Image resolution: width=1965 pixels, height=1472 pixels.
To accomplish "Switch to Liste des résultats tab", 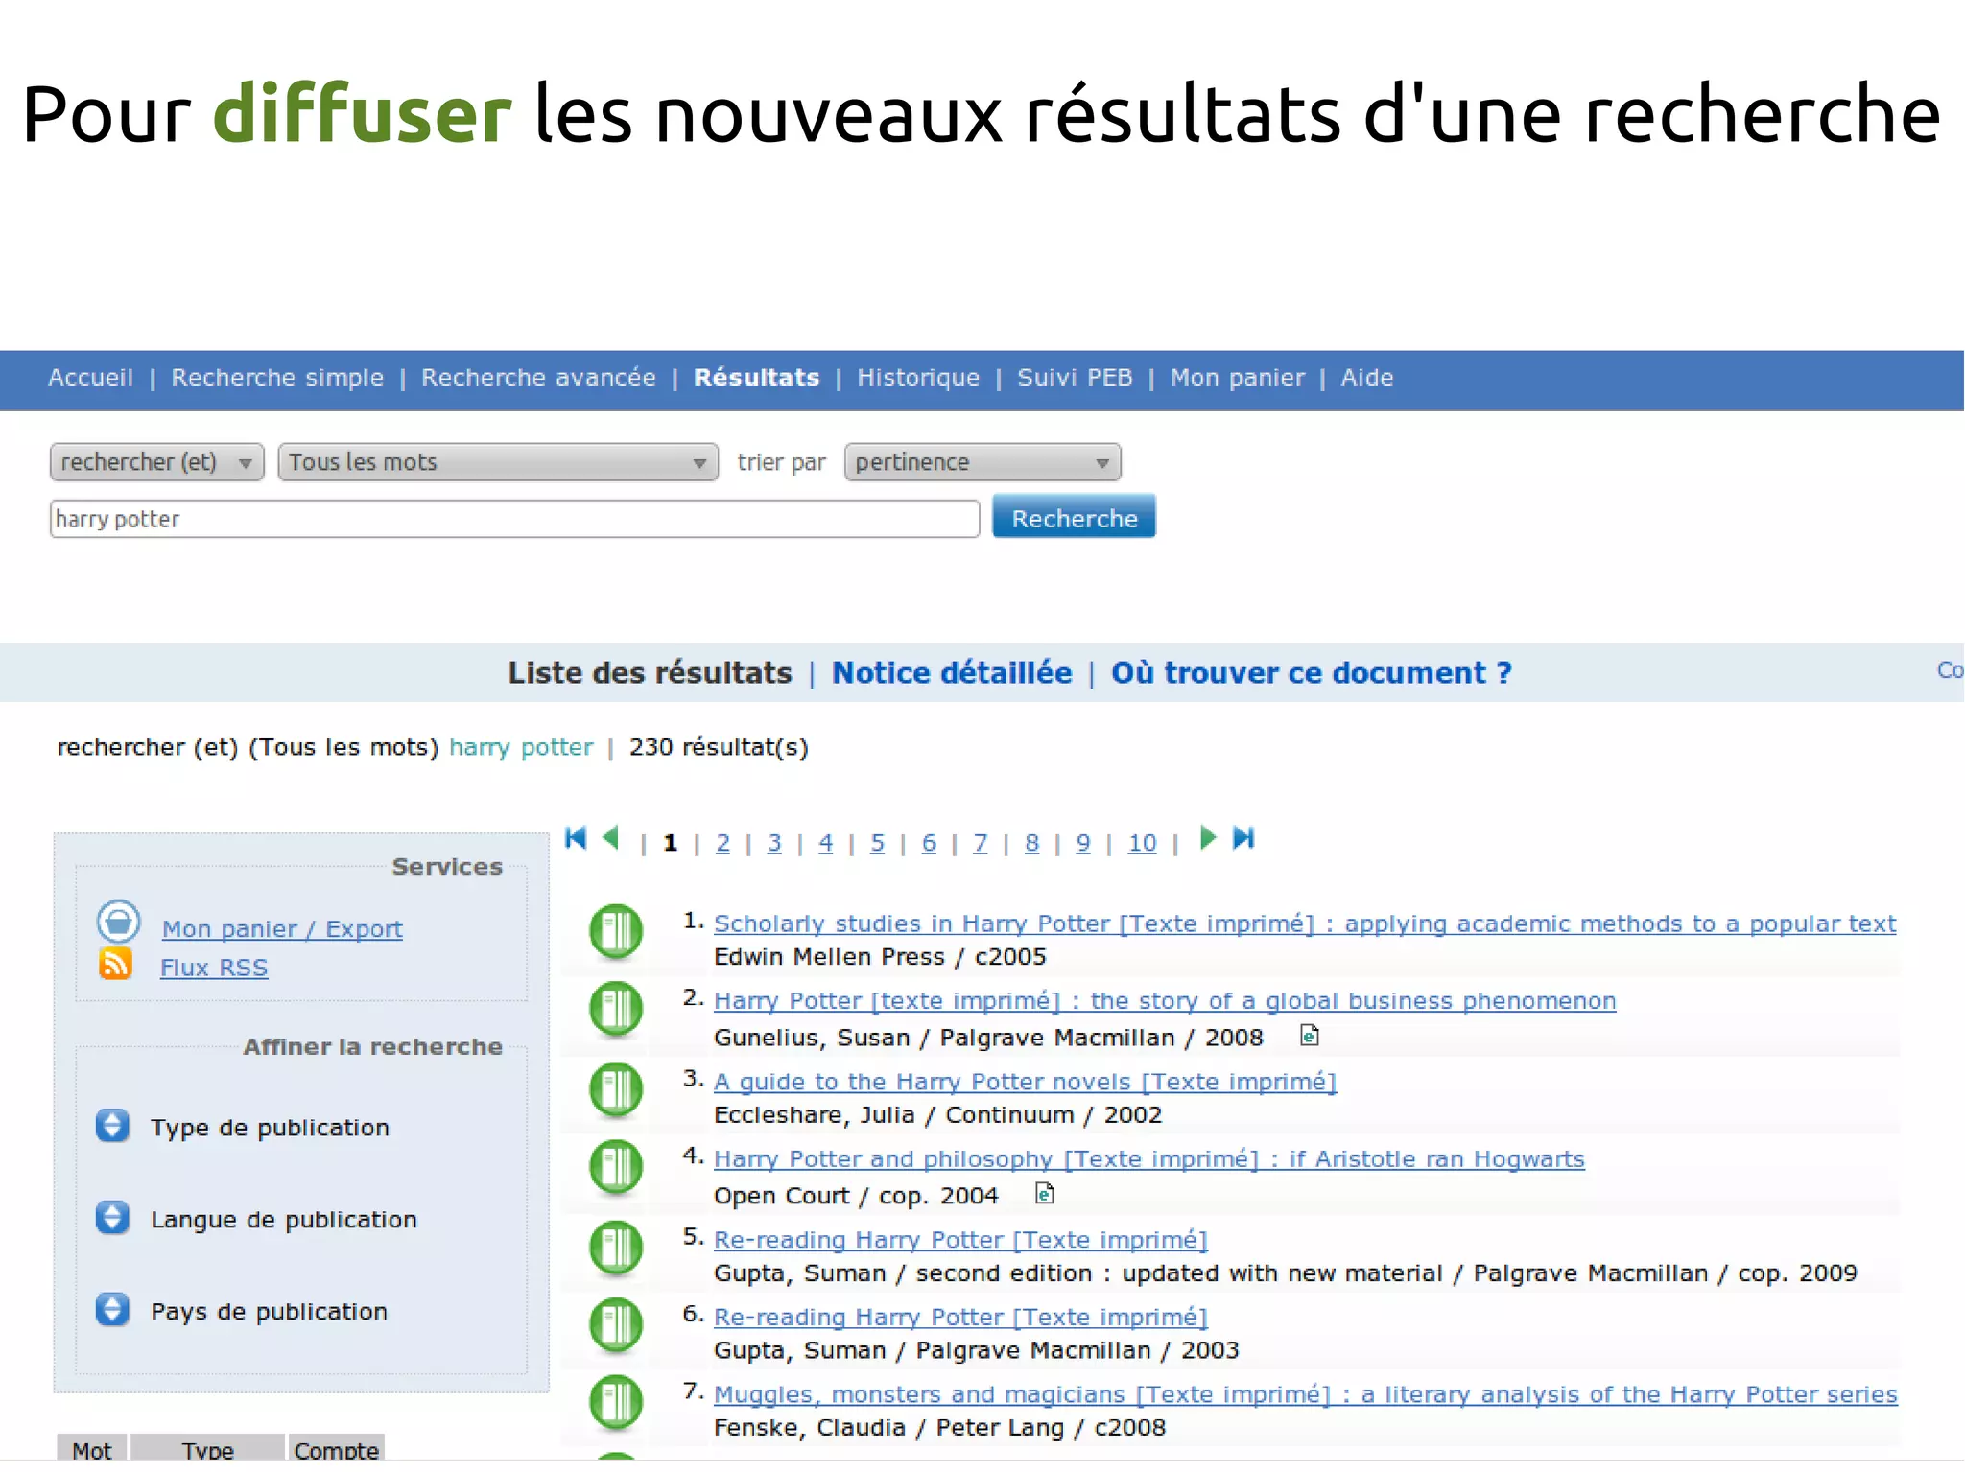I will click(650, 673).
